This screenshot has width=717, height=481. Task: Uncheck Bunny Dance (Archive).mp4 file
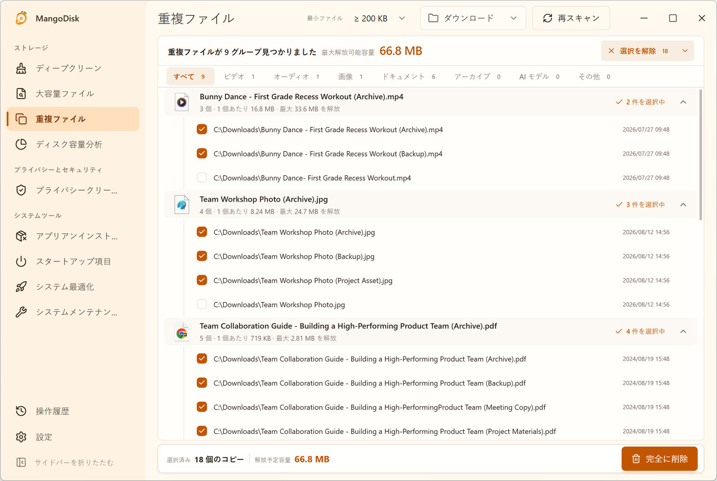coord(202,130)
